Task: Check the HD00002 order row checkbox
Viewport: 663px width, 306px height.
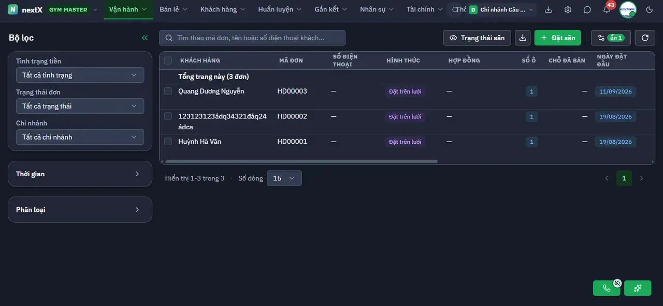Action: point(168,116)
